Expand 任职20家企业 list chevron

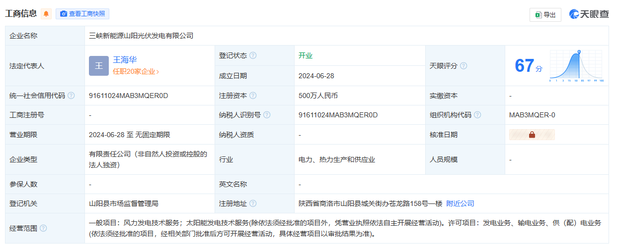pyautogui.click(x=157, y=72)
